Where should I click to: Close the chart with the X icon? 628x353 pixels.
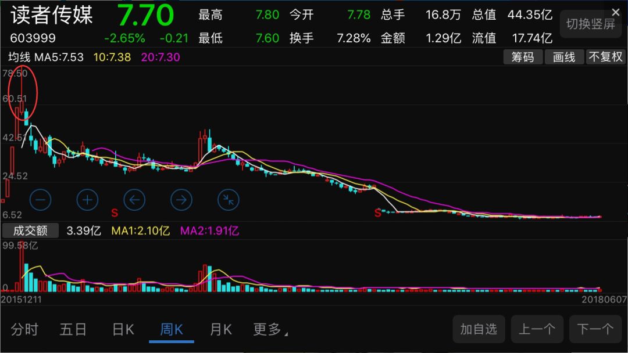click(x=616, y=13)
